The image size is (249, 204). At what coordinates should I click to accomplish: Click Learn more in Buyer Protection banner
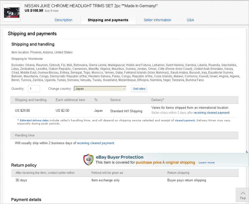tap(207, 163)
